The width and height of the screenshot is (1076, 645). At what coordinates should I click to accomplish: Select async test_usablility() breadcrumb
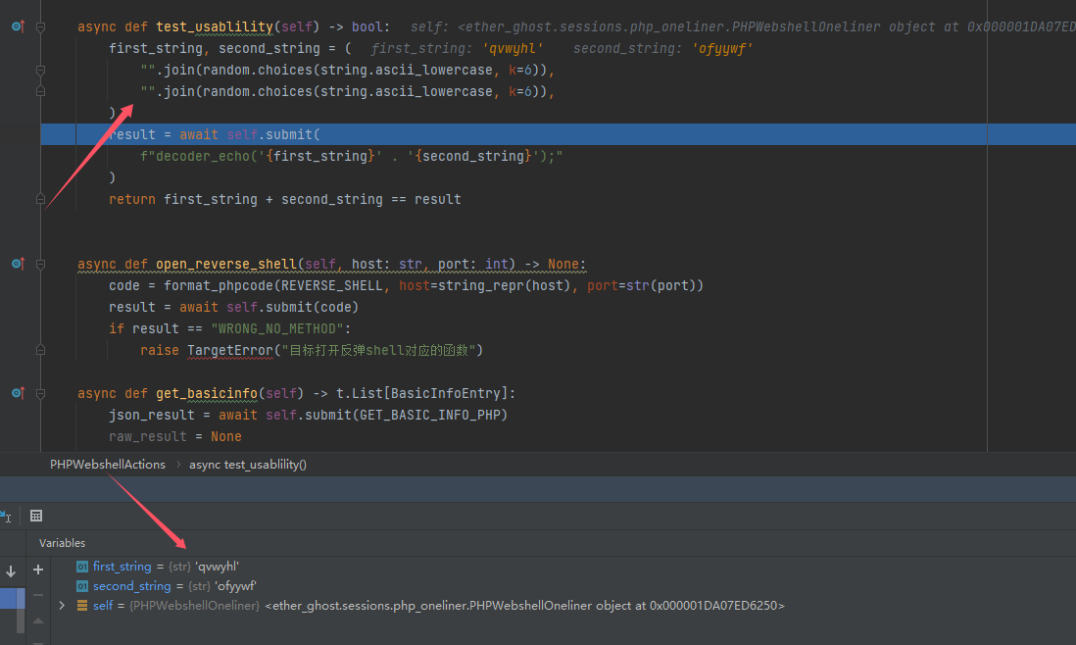coord(248,465)
